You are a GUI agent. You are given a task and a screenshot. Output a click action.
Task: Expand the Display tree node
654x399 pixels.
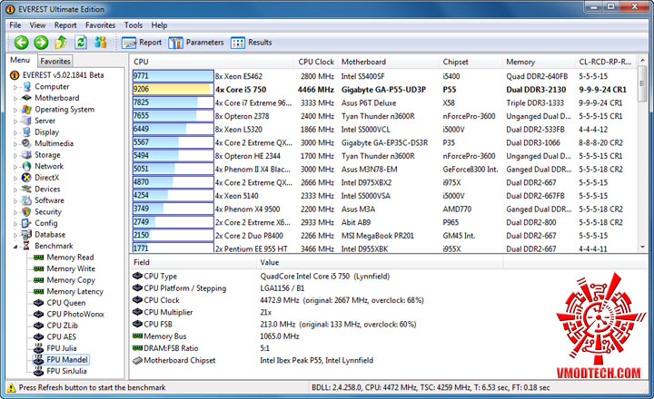pos(15,133)
